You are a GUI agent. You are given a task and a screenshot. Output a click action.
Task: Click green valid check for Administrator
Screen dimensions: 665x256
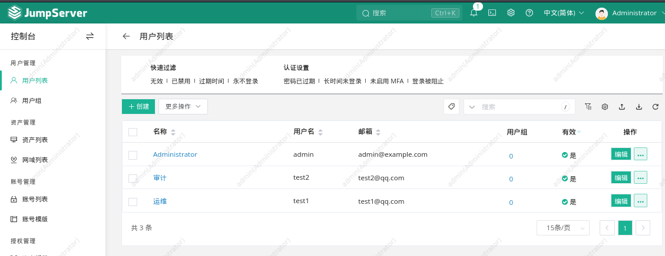click(x=564, y=155)
